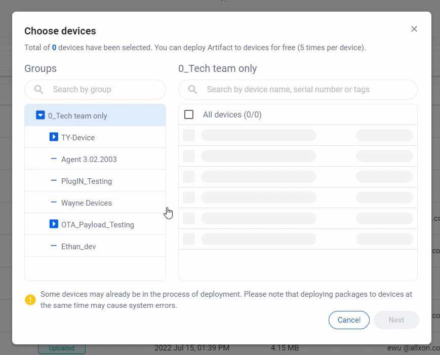This screenshot has width=440, height=355.
Task: Select the Ethan_dev group
Action: (78, 246)
